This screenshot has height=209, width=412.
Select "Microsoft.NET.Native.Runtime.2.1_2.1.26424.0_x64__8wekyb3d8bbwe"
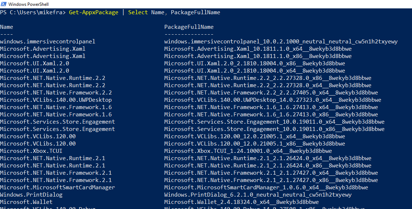click(268, 158)
